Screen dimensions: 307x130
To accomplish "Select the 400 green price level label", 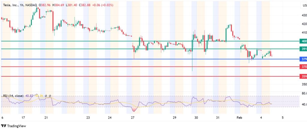I will coord(303,41).
